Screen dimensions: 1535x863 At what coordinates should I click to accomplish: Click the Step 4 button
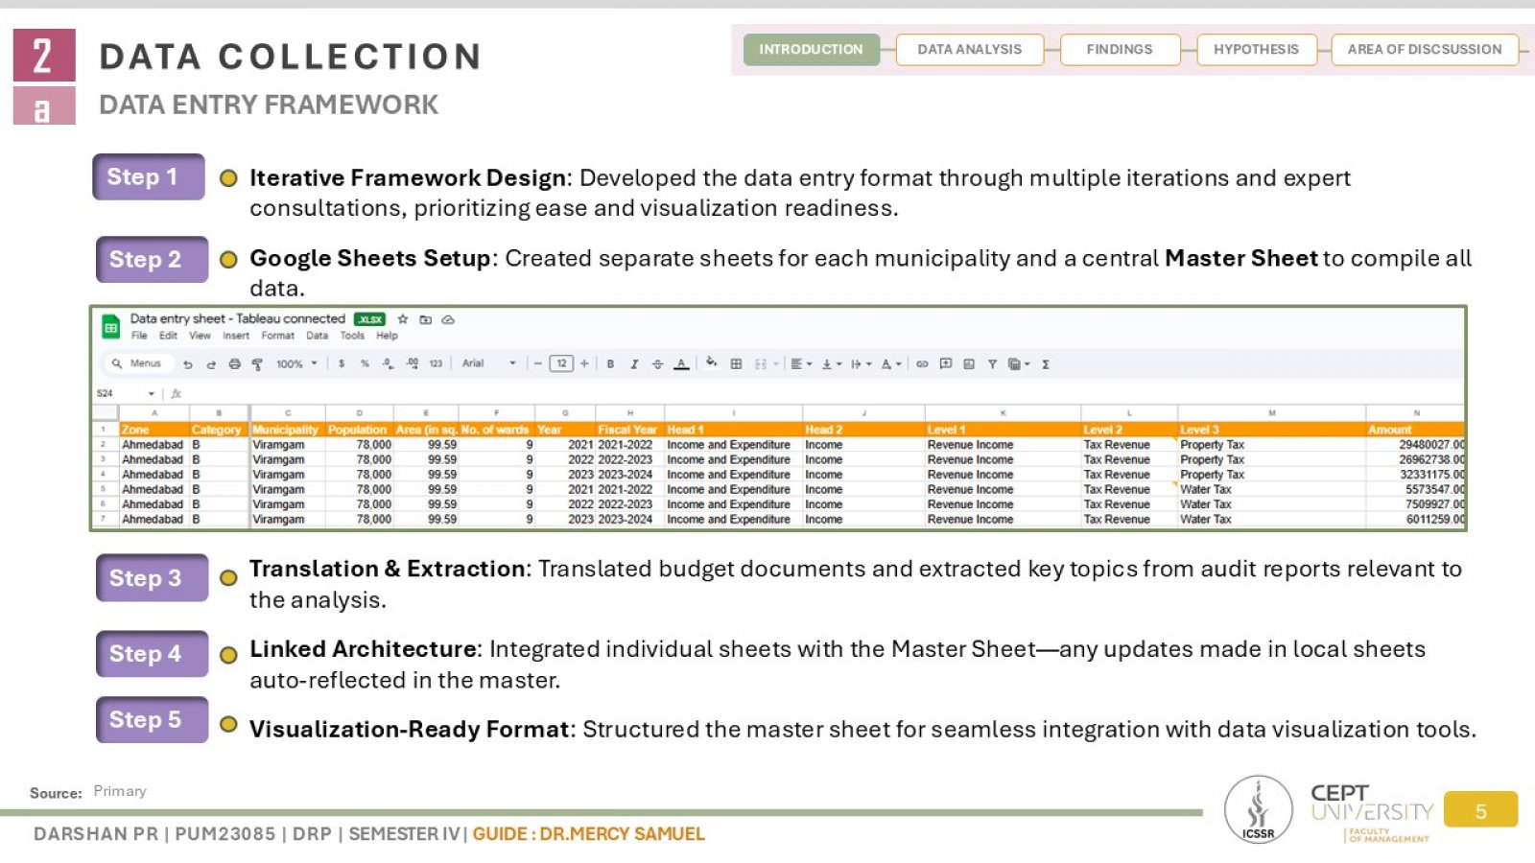pos(152,654)
